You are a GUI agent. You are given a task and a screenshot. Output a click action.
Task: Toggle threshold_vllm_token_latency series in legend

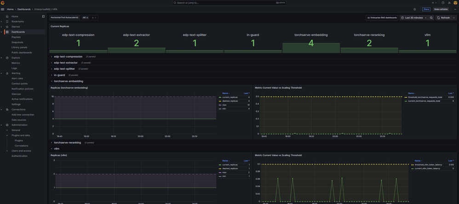(x=428, y=165)
